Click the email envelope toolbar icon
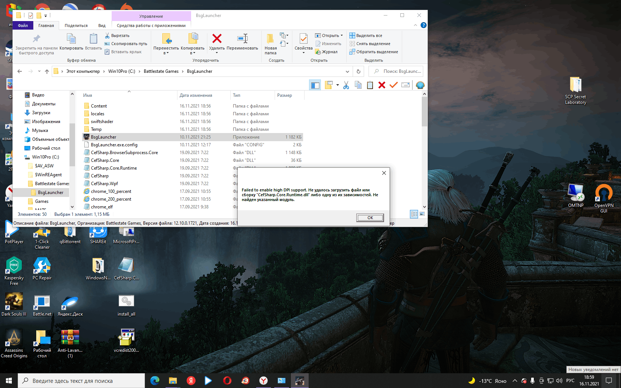The height and width of the screenshot is (388, 621). 405,85
